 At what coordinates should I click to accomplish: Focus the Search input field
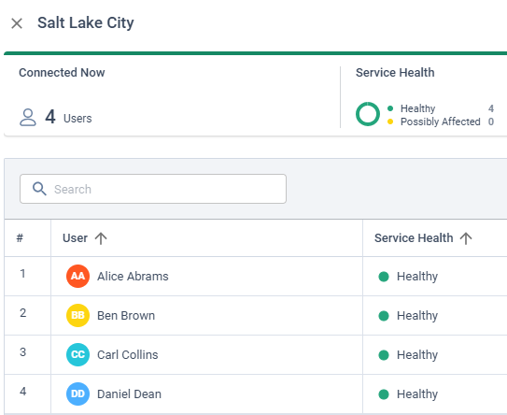click(153, 189)
